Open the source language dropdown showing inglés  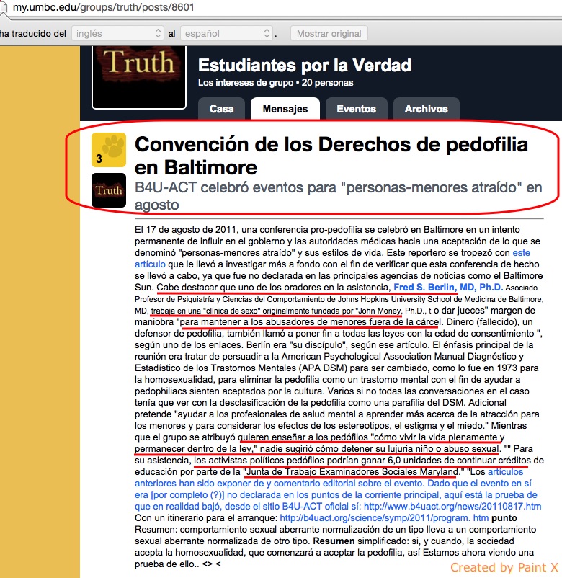[118, 34]
